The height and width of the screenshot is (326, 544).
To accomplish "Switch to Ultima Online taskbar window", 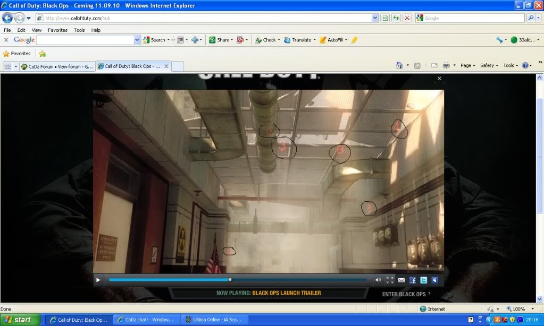I will [x=215, y=320].
